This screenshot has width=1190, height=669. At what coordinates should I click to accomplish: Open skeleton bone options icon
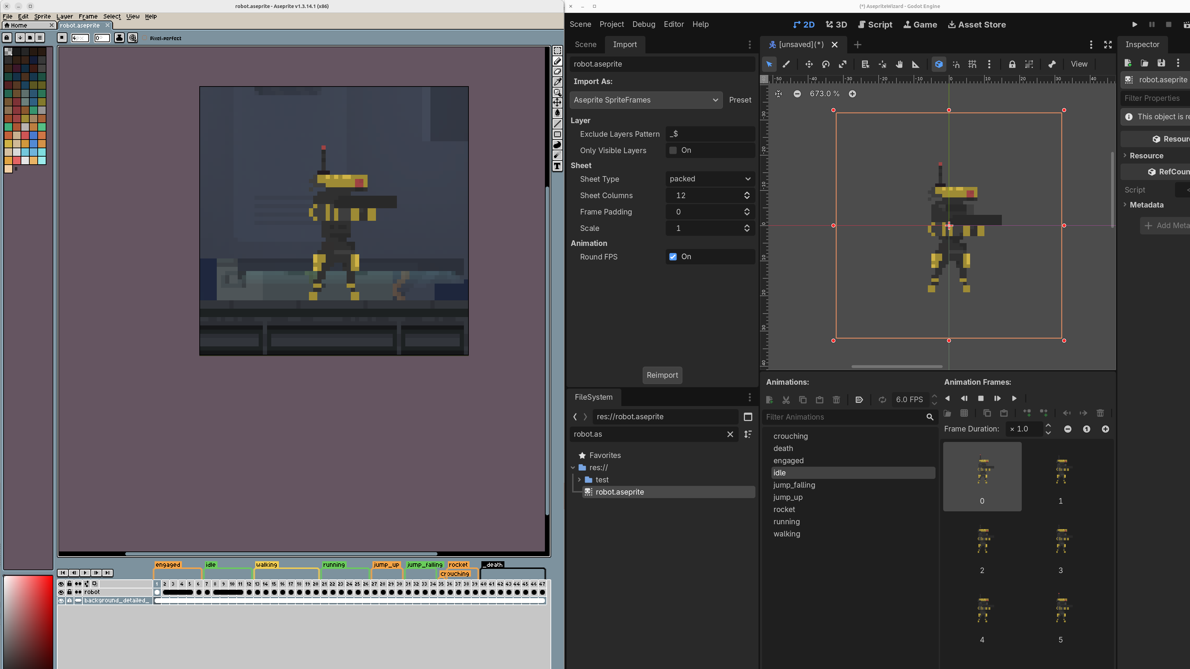(x=1052, y=64)
